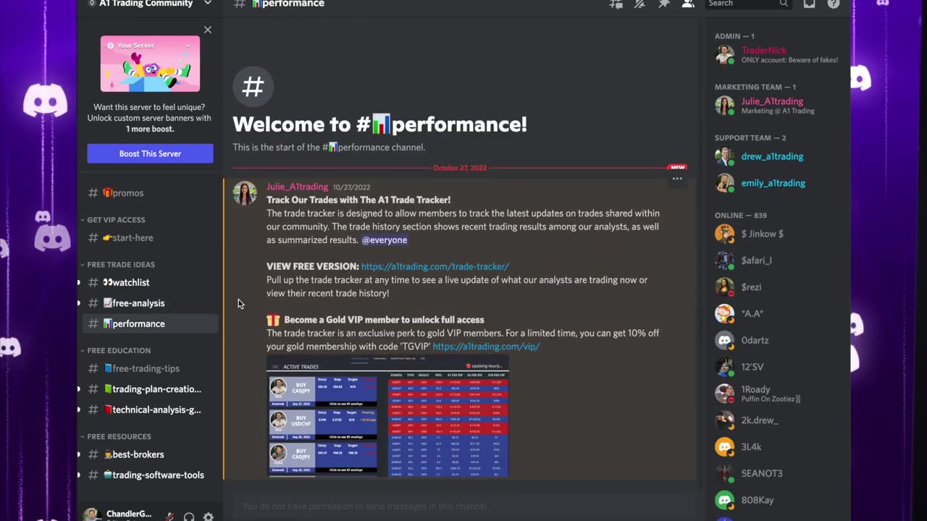Open member *A.A*
The width and height of the screenshot is (927, 521).
click(x=776, y=313)
